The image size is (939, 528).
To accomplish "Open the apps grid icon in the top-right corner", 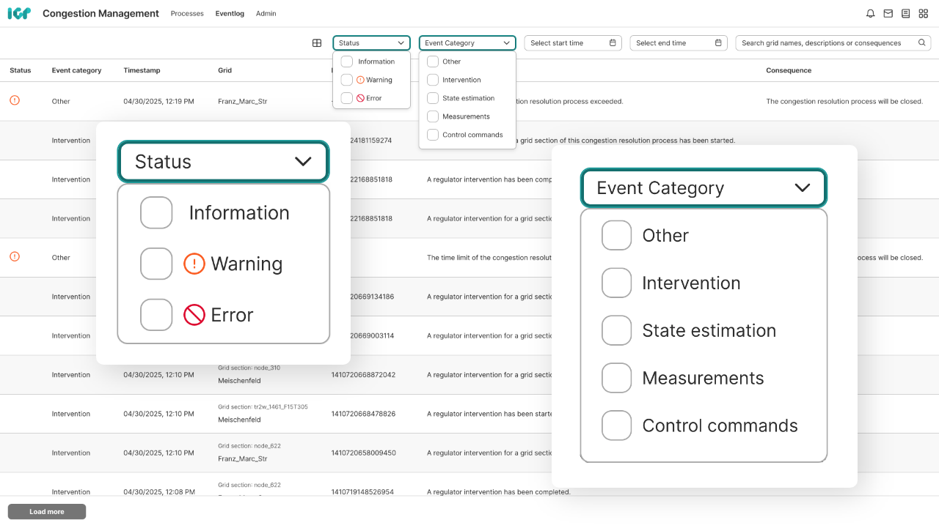I will tap(923, 13).
